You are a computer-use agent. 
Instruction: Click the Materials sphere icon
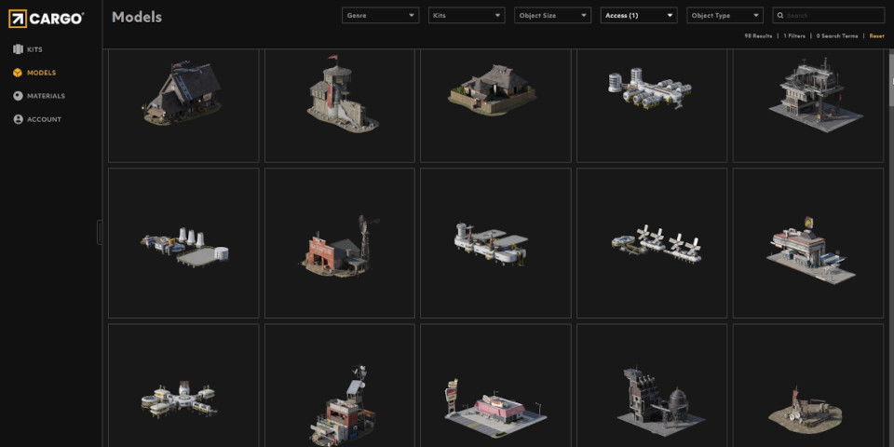pos(18,96)
